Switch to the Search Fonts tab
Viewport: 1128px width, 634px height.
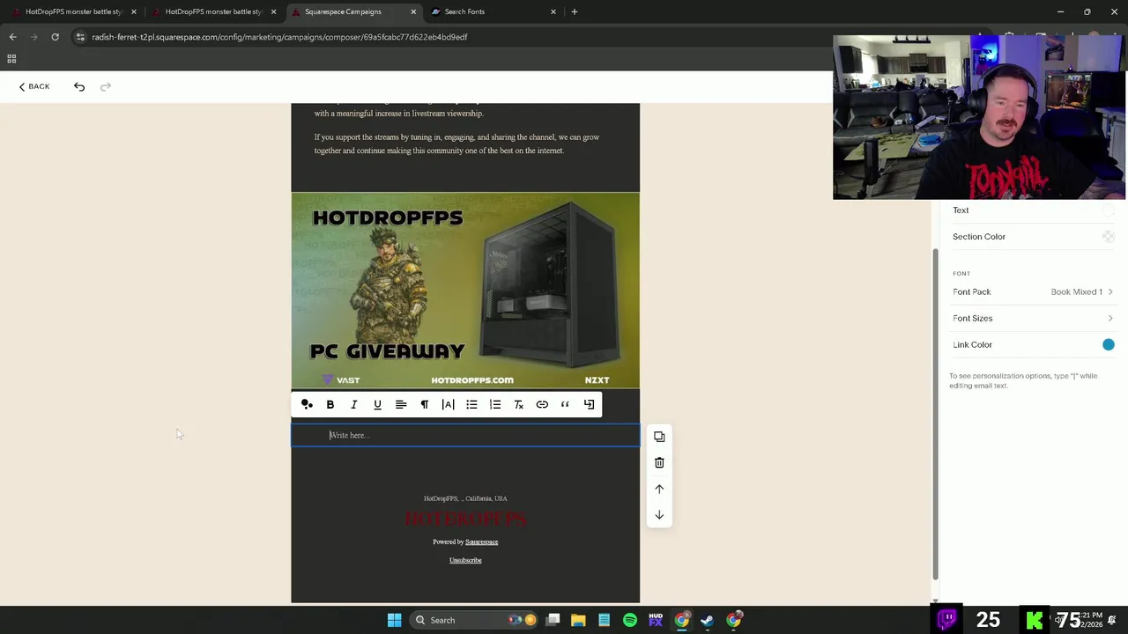coord(493,11)
